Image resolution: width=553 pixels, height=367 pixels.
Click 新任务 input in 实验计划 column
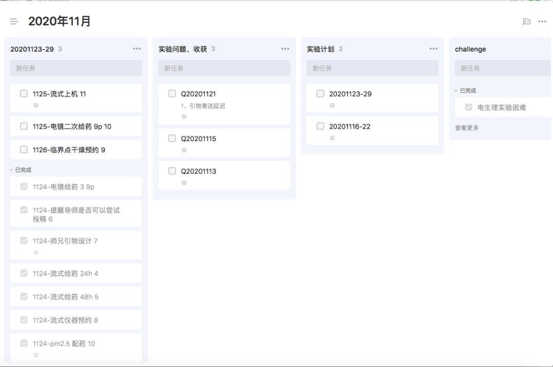372,68
